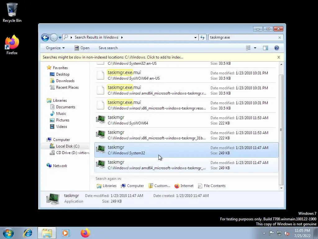318x239 pixels.
Task: Select CD Drive (D:) virtio in sidebar
Action: click(69, 153)
